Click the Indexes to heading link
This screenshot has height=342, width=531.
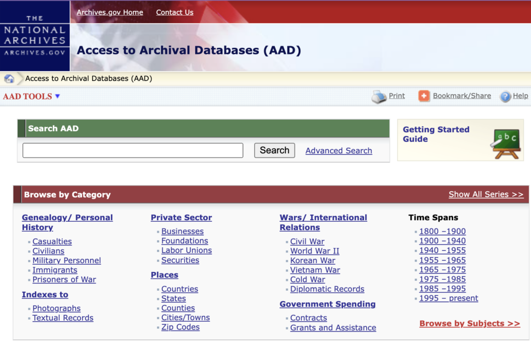tap(45, 295)
